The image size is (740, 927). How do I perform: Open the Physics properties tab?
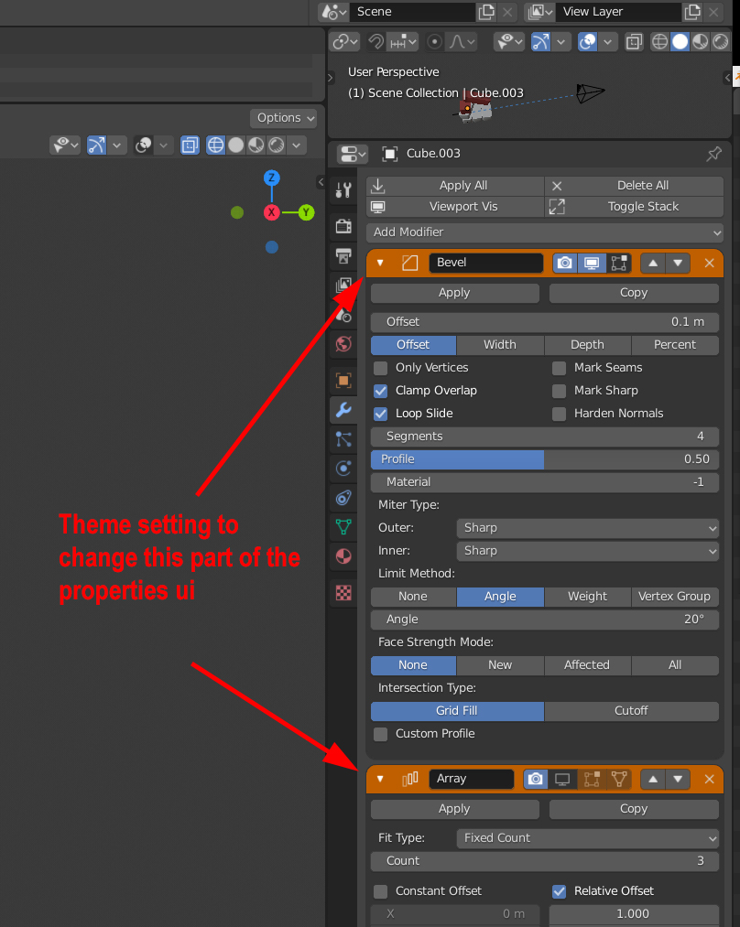pos(343,469)
